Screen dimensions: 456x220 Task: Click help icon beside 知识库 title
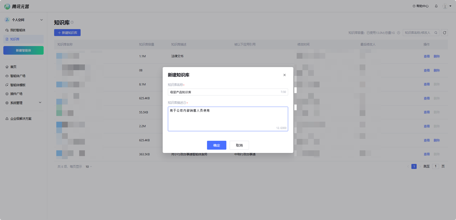pos(72,22)
